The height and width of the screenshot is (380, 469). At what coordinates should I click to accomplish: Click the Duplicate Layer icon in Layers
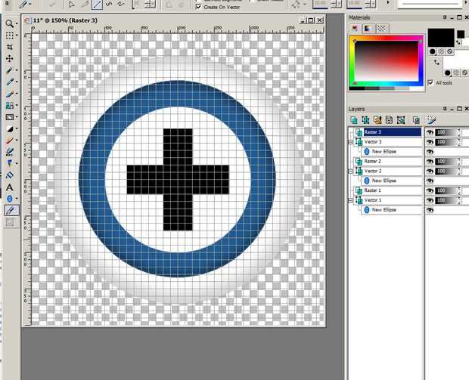click(x=416, y=120)
